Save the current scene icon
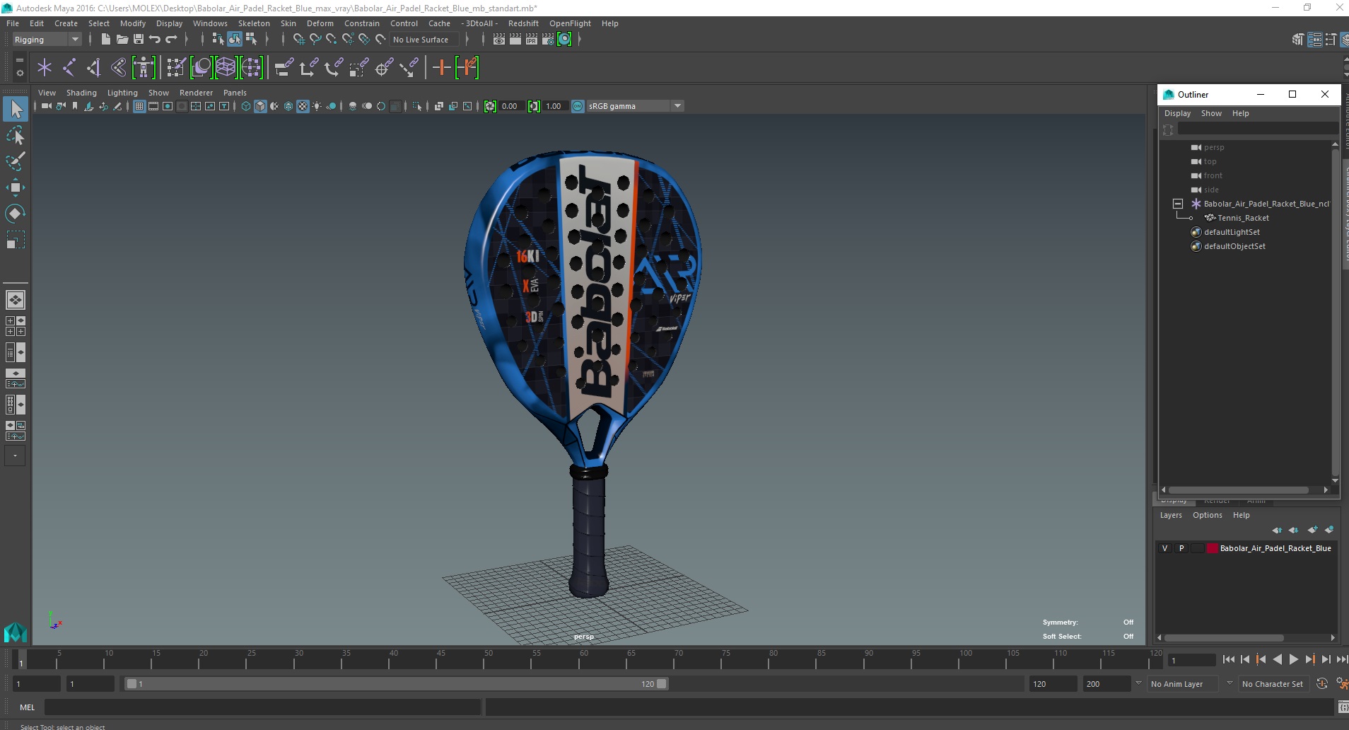Viewport: 1349px width, 730px height. tap(139, 40)
